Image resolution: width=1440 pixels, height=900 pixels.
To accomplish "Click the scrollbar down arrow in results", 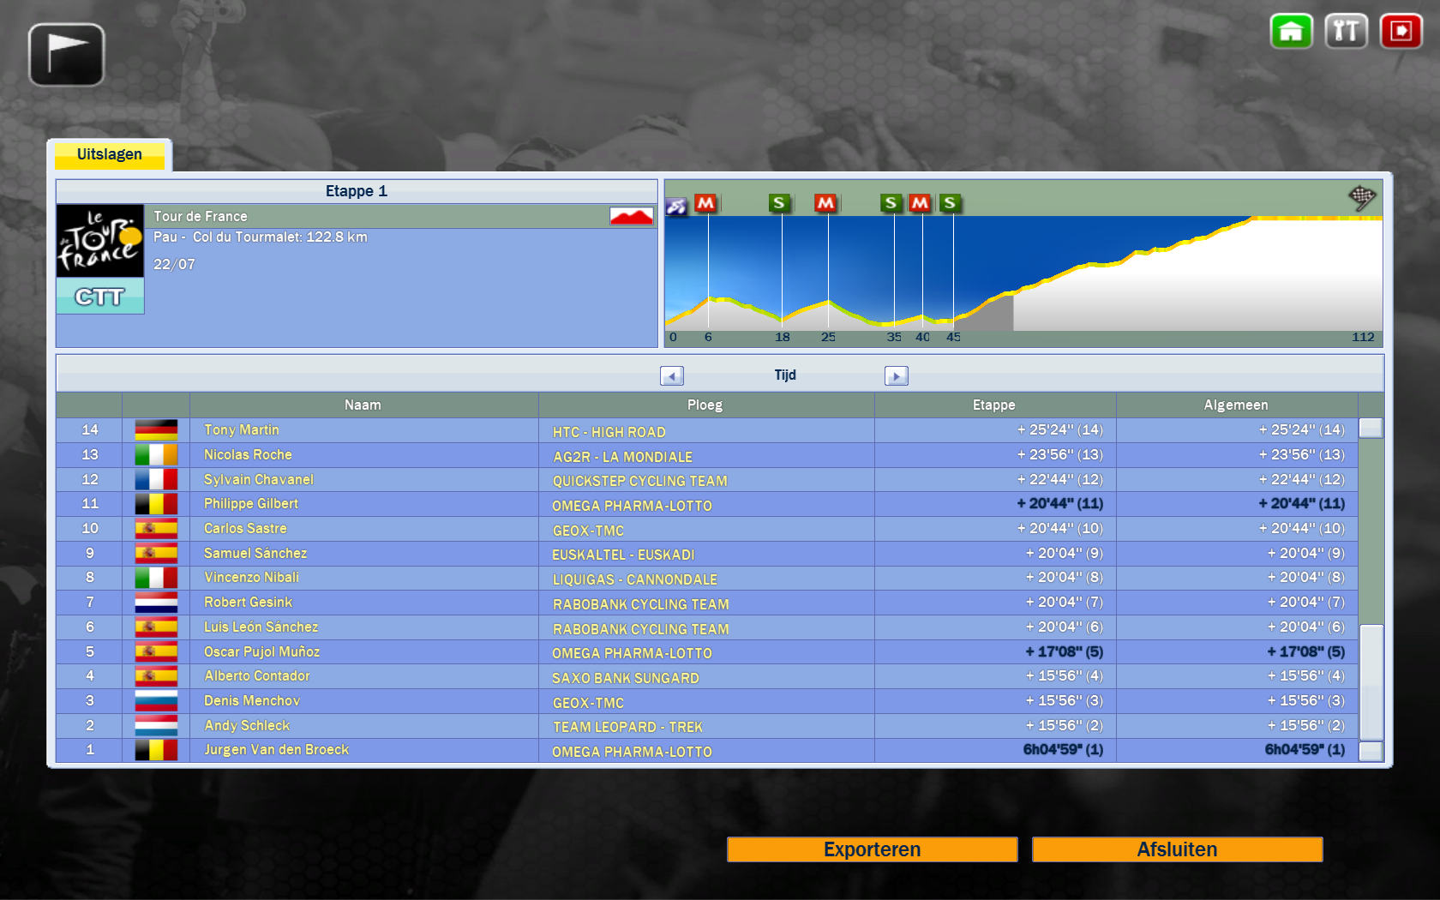I will tap(1371, 751).
